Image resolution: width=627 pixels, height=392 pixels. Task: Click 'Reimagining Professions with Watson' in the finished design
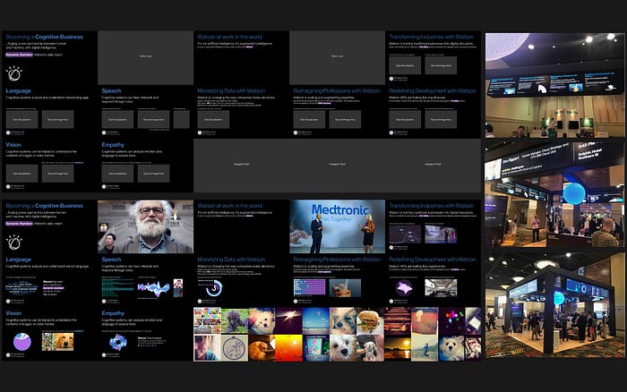(337, 260)
